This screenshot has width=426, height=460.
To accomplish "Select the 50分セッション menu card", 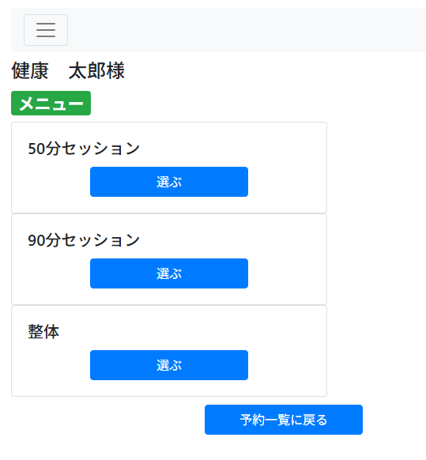I will (x=169, y=168).
